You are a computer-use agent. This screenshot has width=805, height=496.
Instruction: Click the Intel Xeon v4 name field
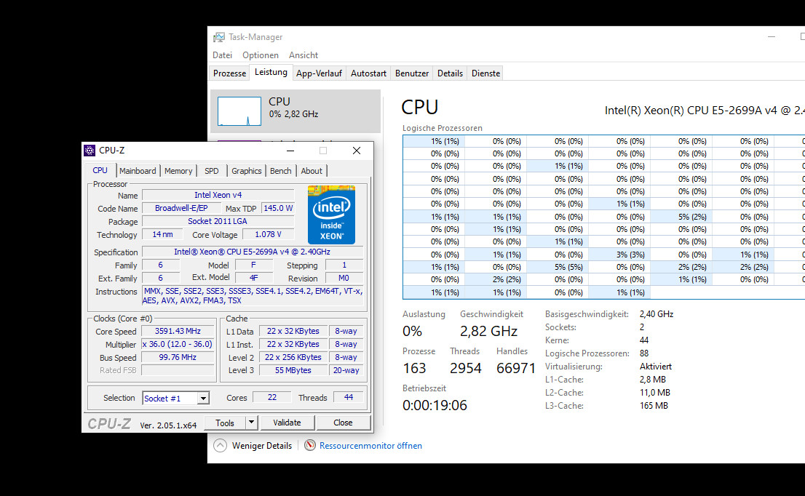tap(218, 195)
